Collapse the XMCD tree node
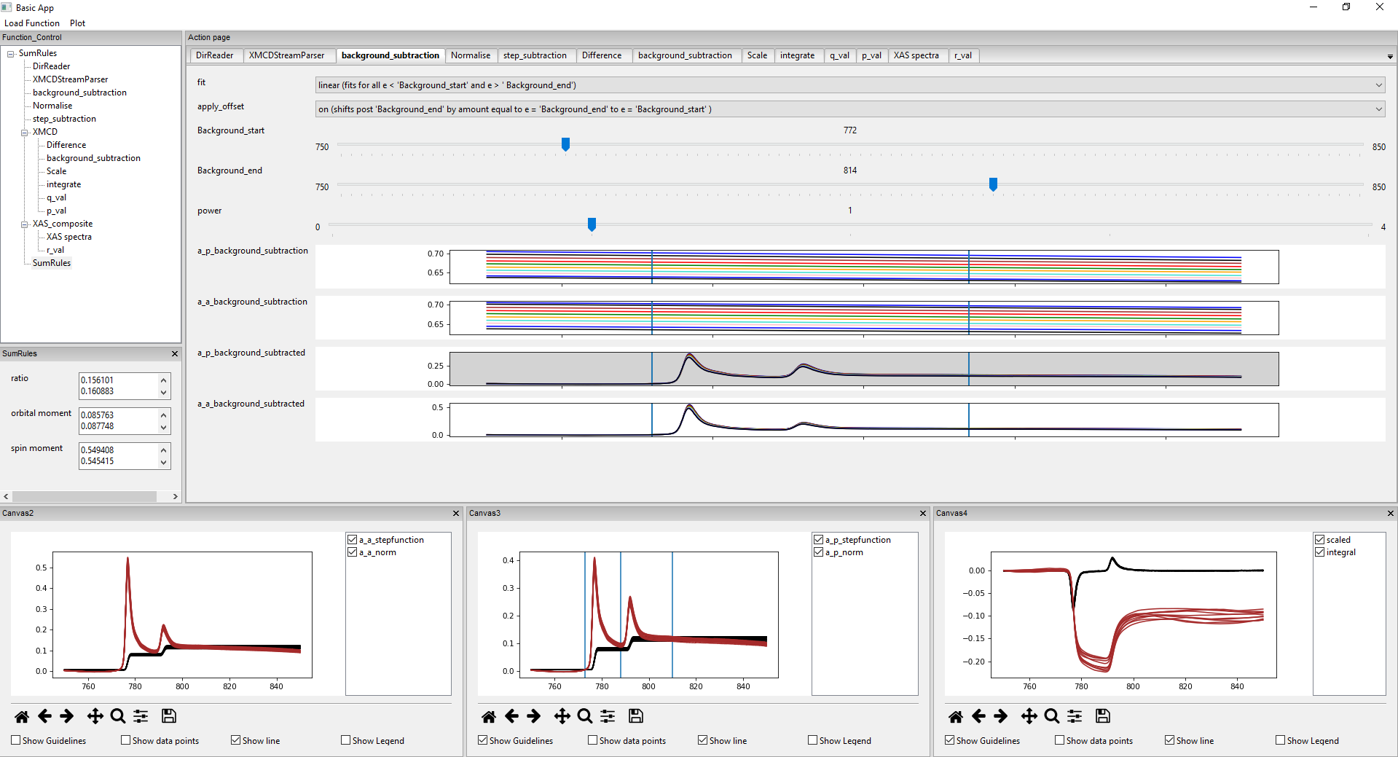Image resolution: width=1398 pixels, height=757 pixels. click(25, 133)
